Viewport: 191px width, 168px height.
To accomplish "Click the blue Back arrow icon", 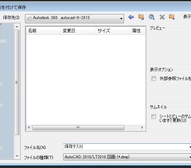I will point(131,17).
